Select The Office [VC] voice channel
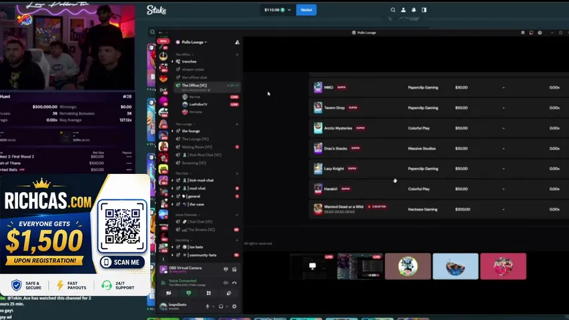 click(207, 87)
